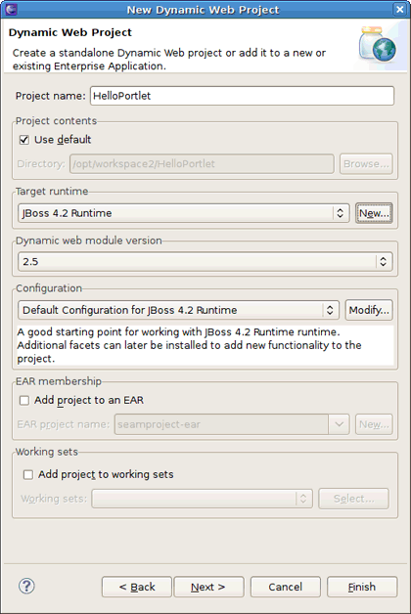The image size is (411, 614).
Task: Click New button next to JBoss 4.2 Runtime
Action: [x=374, y=213]
